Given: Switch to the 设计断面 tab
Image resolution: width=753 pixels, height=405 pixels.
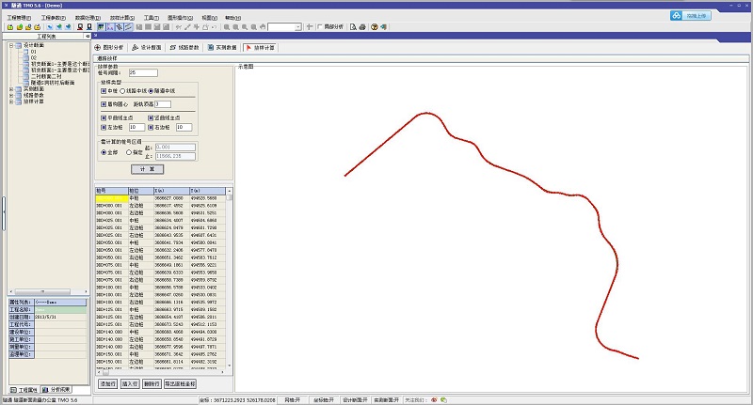Looking at the screenshot, I should point(147,47).
